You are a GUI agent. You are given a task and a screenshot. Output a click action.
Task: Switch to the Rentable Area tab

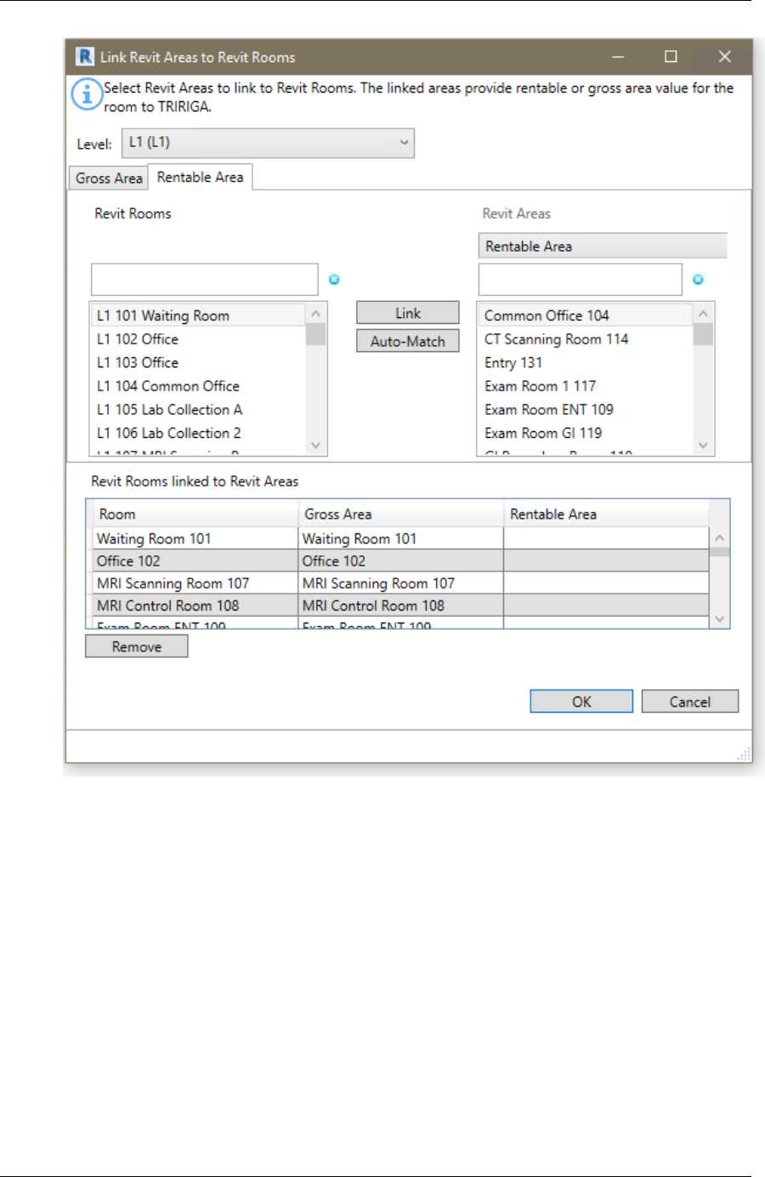point(201,177)
